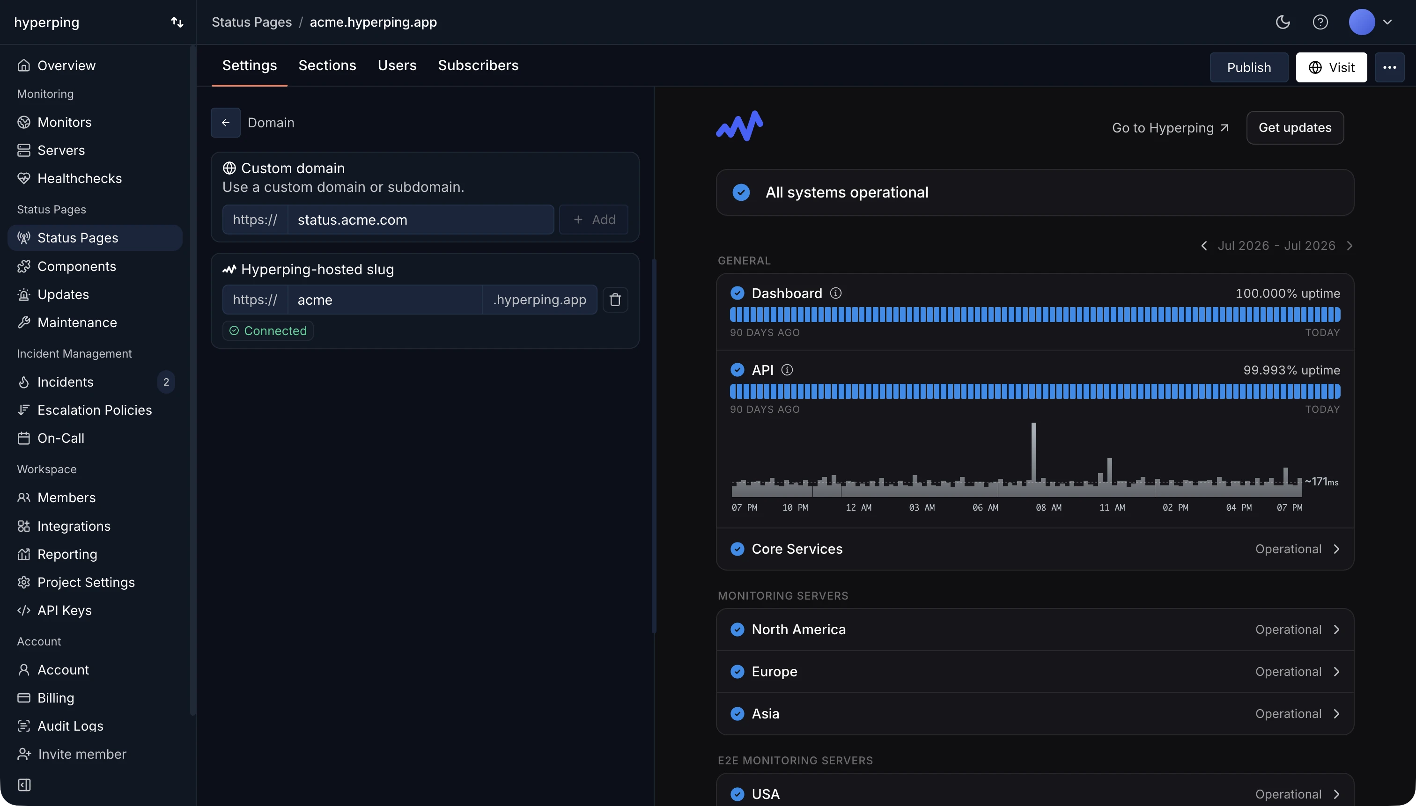Click the back arrow next to Domain
The image size is (1416, 806).
(x=225, y=122)
